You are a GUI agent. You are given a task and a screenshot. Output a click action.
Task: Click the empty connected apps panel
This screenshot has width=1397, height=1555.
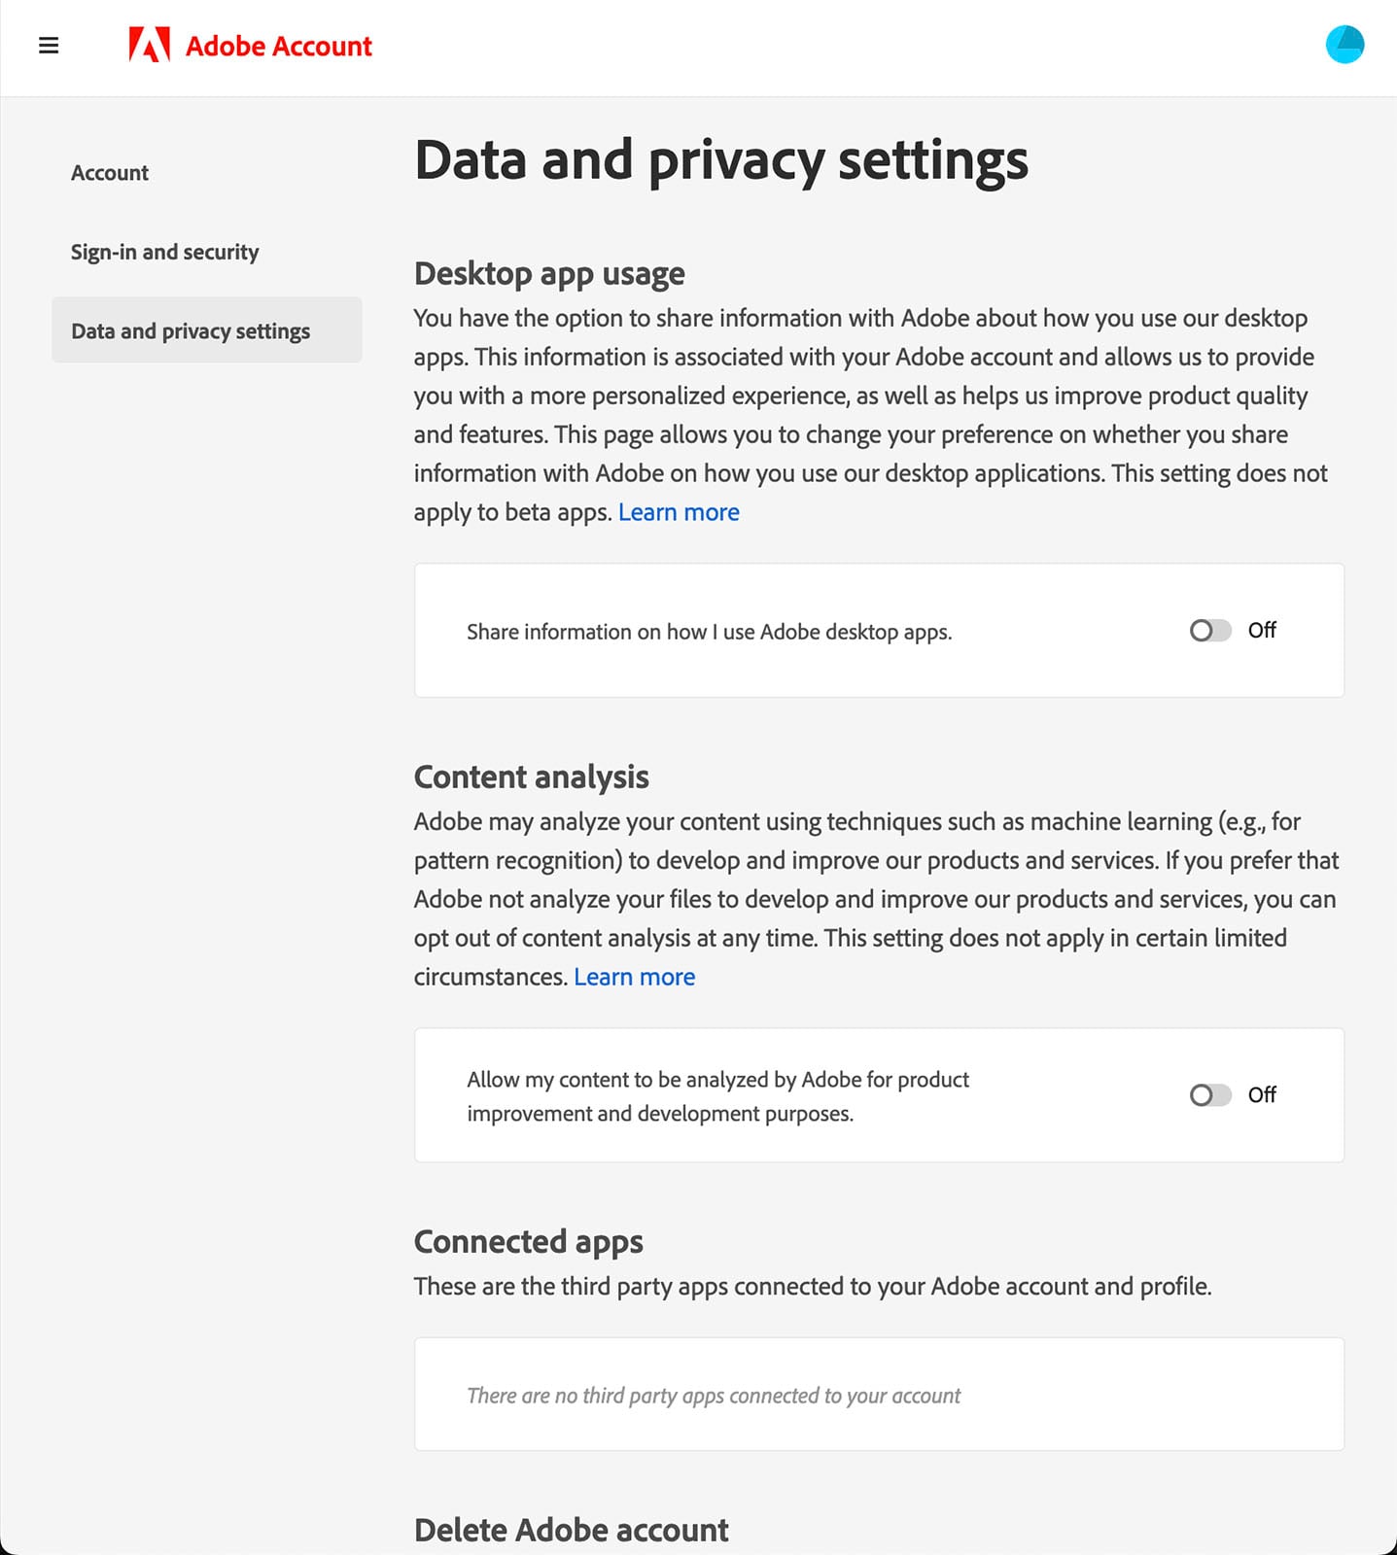tap(878, 1394)
